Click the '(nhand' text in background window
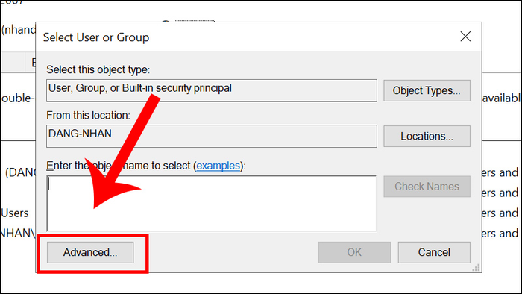The image size is (522, 294). (x=19, y=30)
